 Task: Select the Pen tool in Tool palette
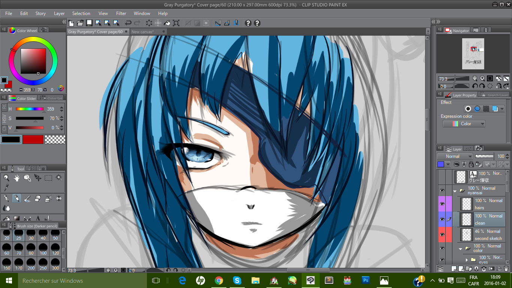coord(6,198)
